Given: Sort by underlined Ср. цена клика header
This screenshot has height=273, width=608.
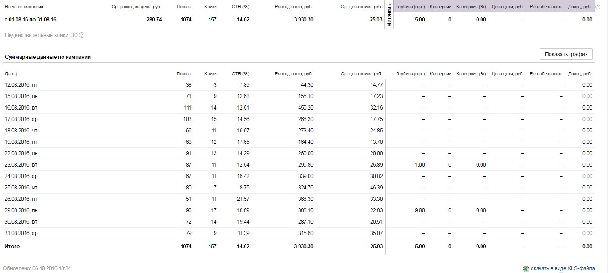Looking at the screenshot, I should [x=362, y=74].
